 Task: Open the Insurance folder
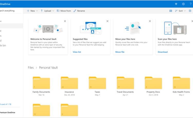pos(69,83)
